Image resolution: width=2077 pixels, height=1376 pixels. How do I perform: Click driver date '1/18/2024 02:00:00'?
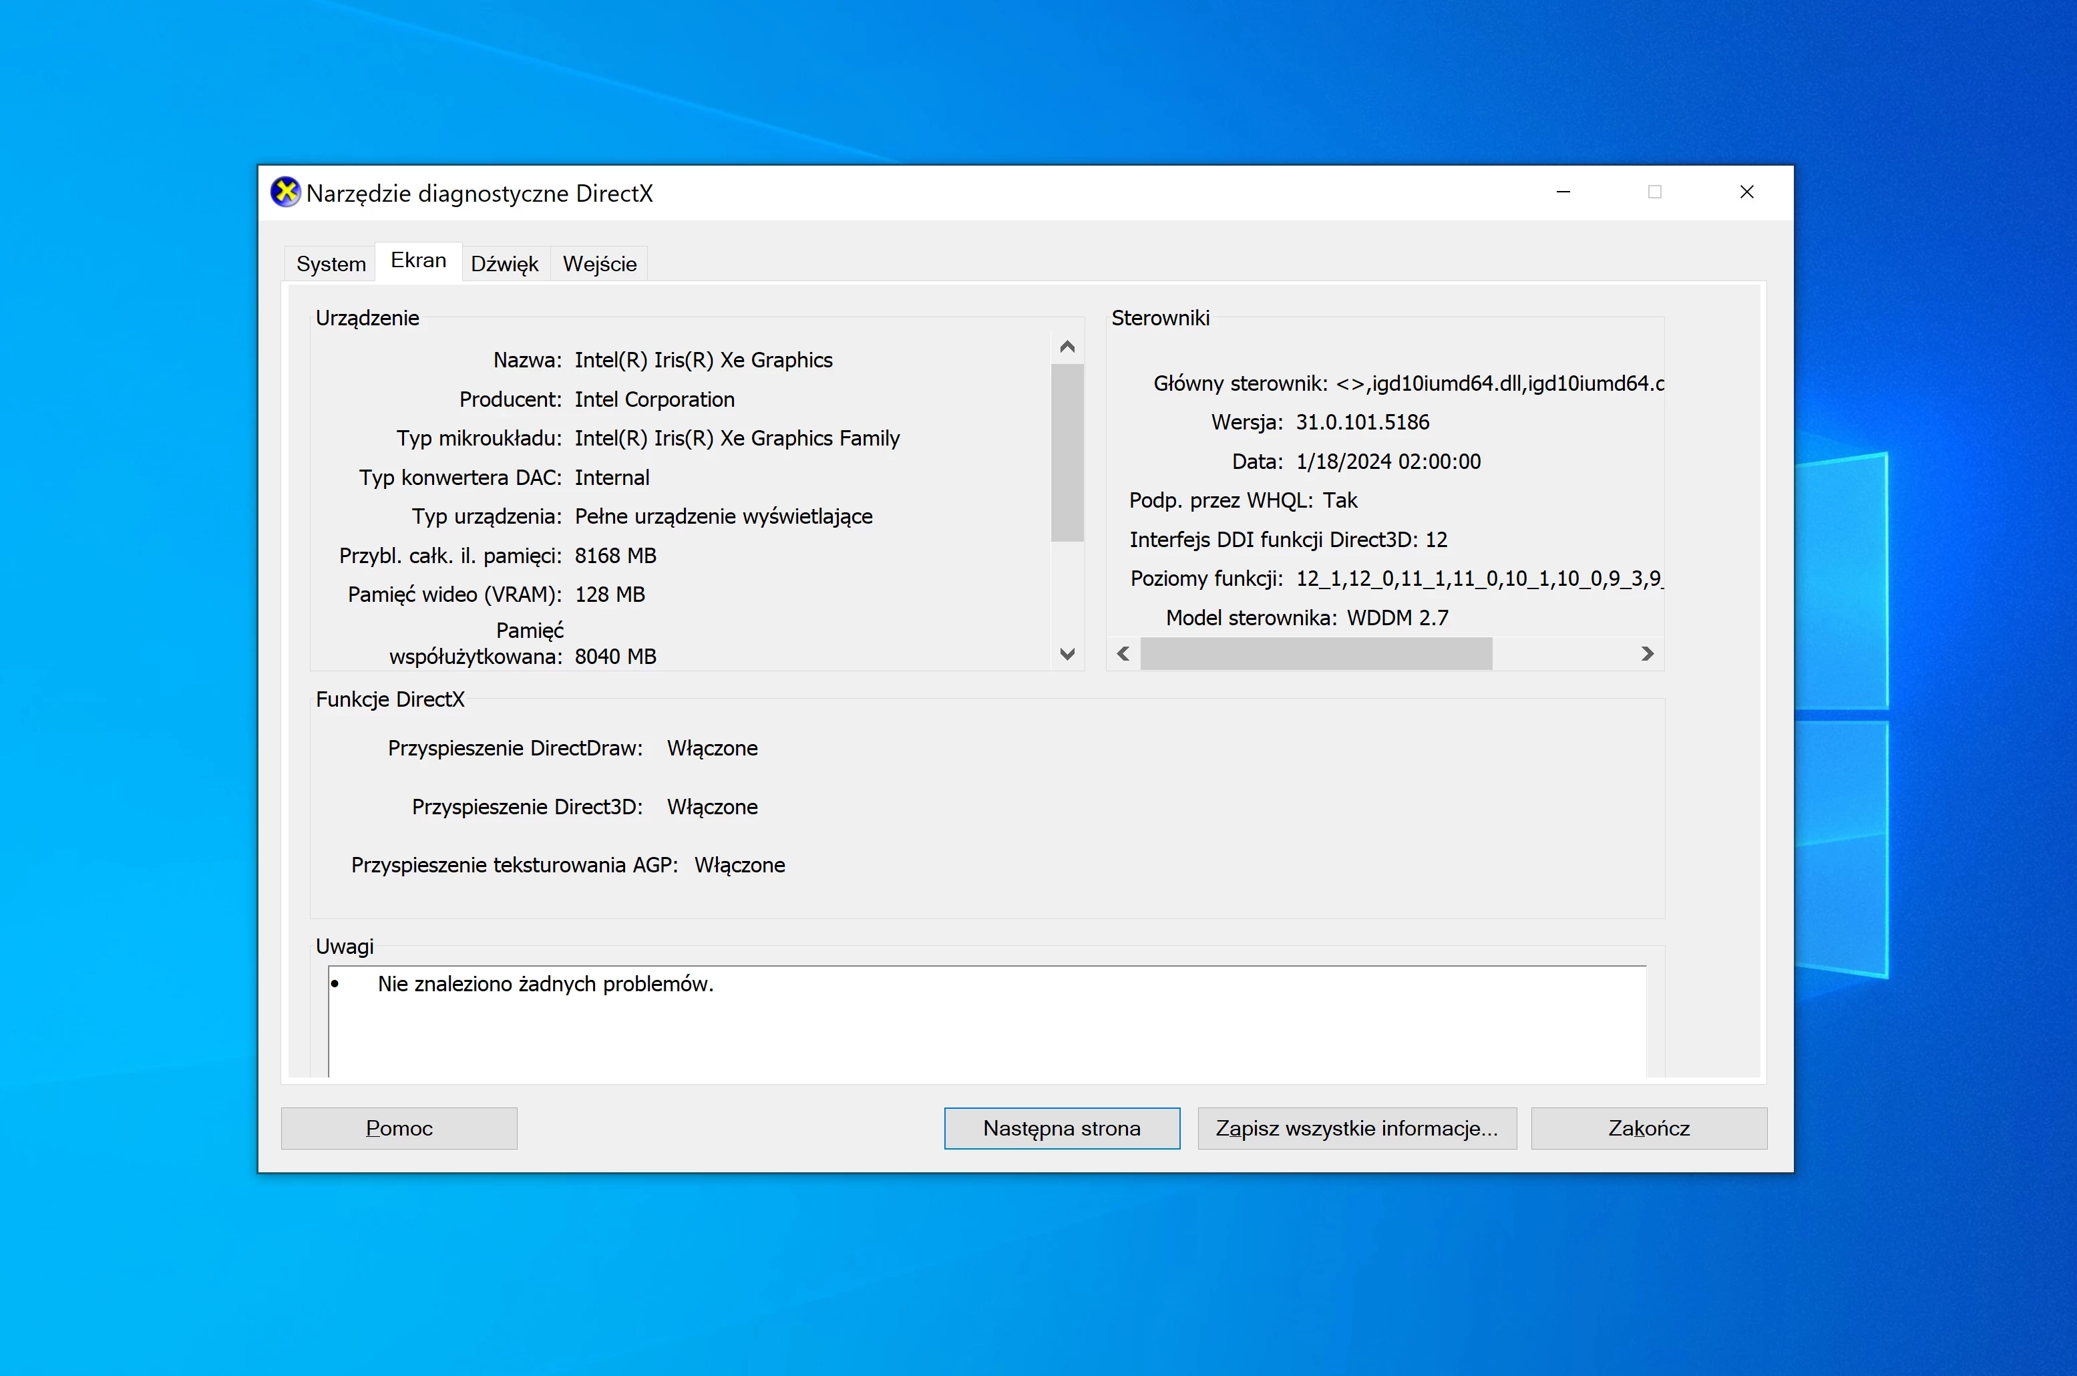(1388, 462)
